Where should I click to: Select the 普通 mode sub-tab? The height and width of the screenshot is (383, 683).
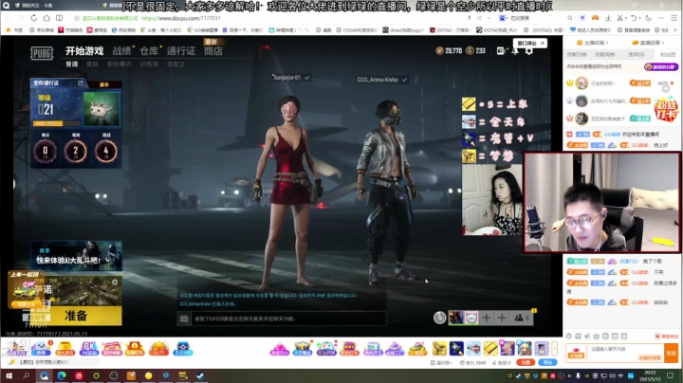click(72, 64)
